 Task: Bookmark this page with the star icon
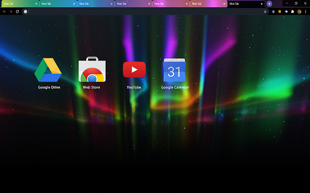tap(265, 11)
